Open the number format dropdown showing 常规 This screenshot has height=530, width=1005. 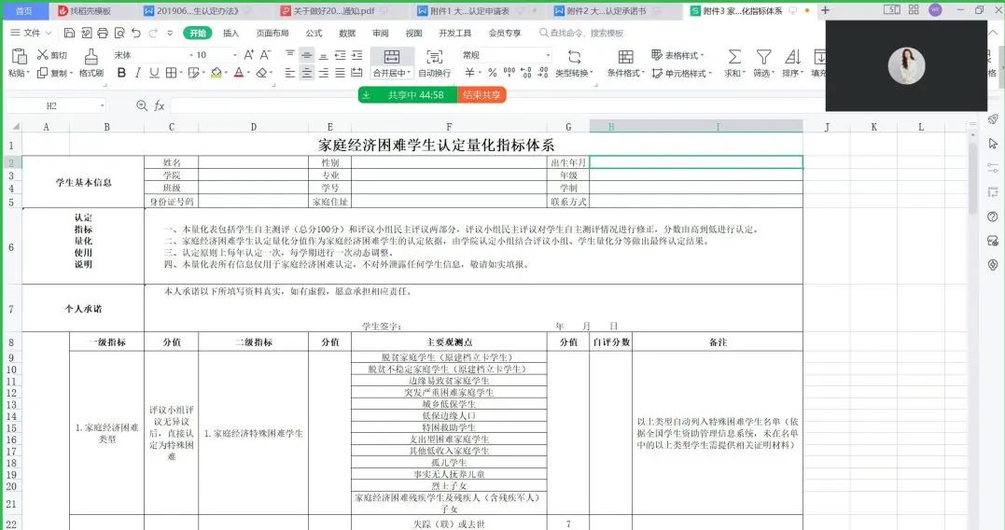504,55
